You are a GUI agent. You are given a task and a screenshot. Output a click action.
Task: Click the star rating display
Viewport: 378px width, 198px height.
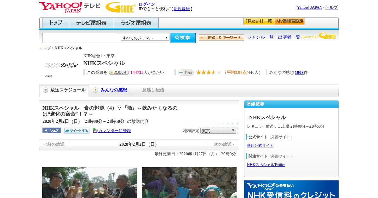tap(209, 73)
